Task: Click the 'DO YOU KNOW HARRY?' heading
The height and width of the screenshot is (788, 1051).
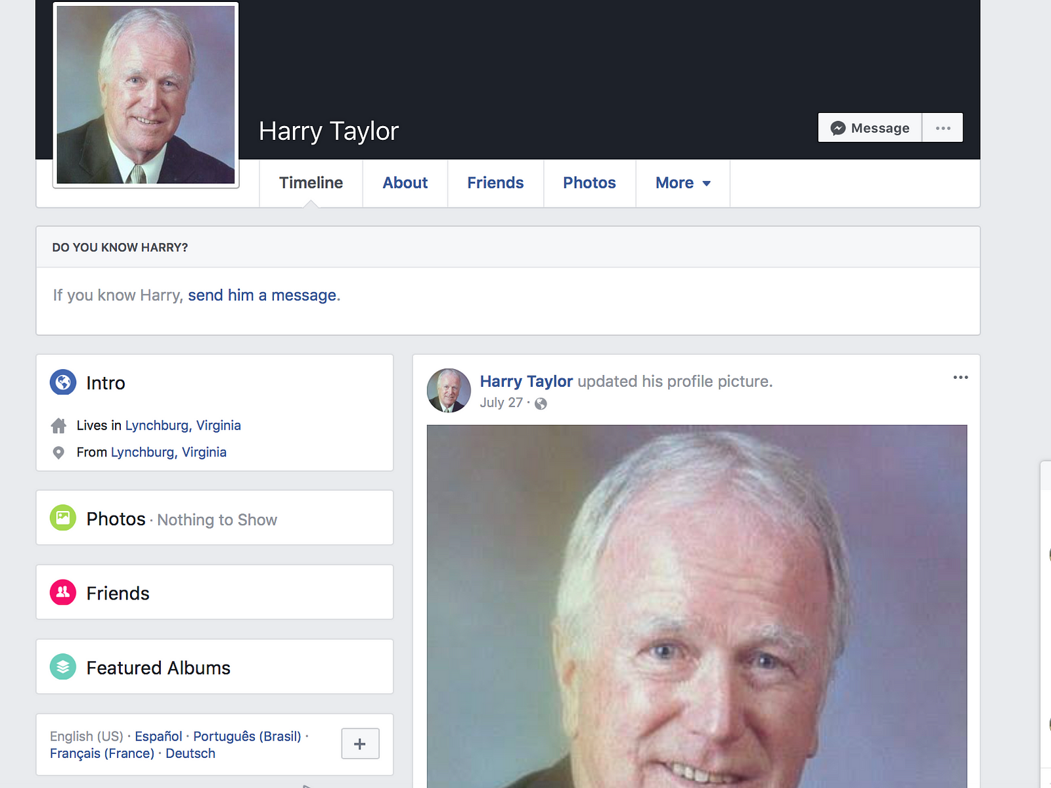Action: click(x=120, y=248)
